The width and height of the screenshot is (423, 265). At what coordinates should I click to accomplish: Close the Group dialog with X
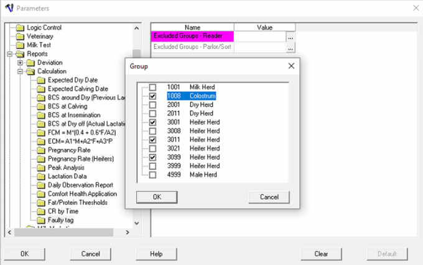click(x=291, y=66)
